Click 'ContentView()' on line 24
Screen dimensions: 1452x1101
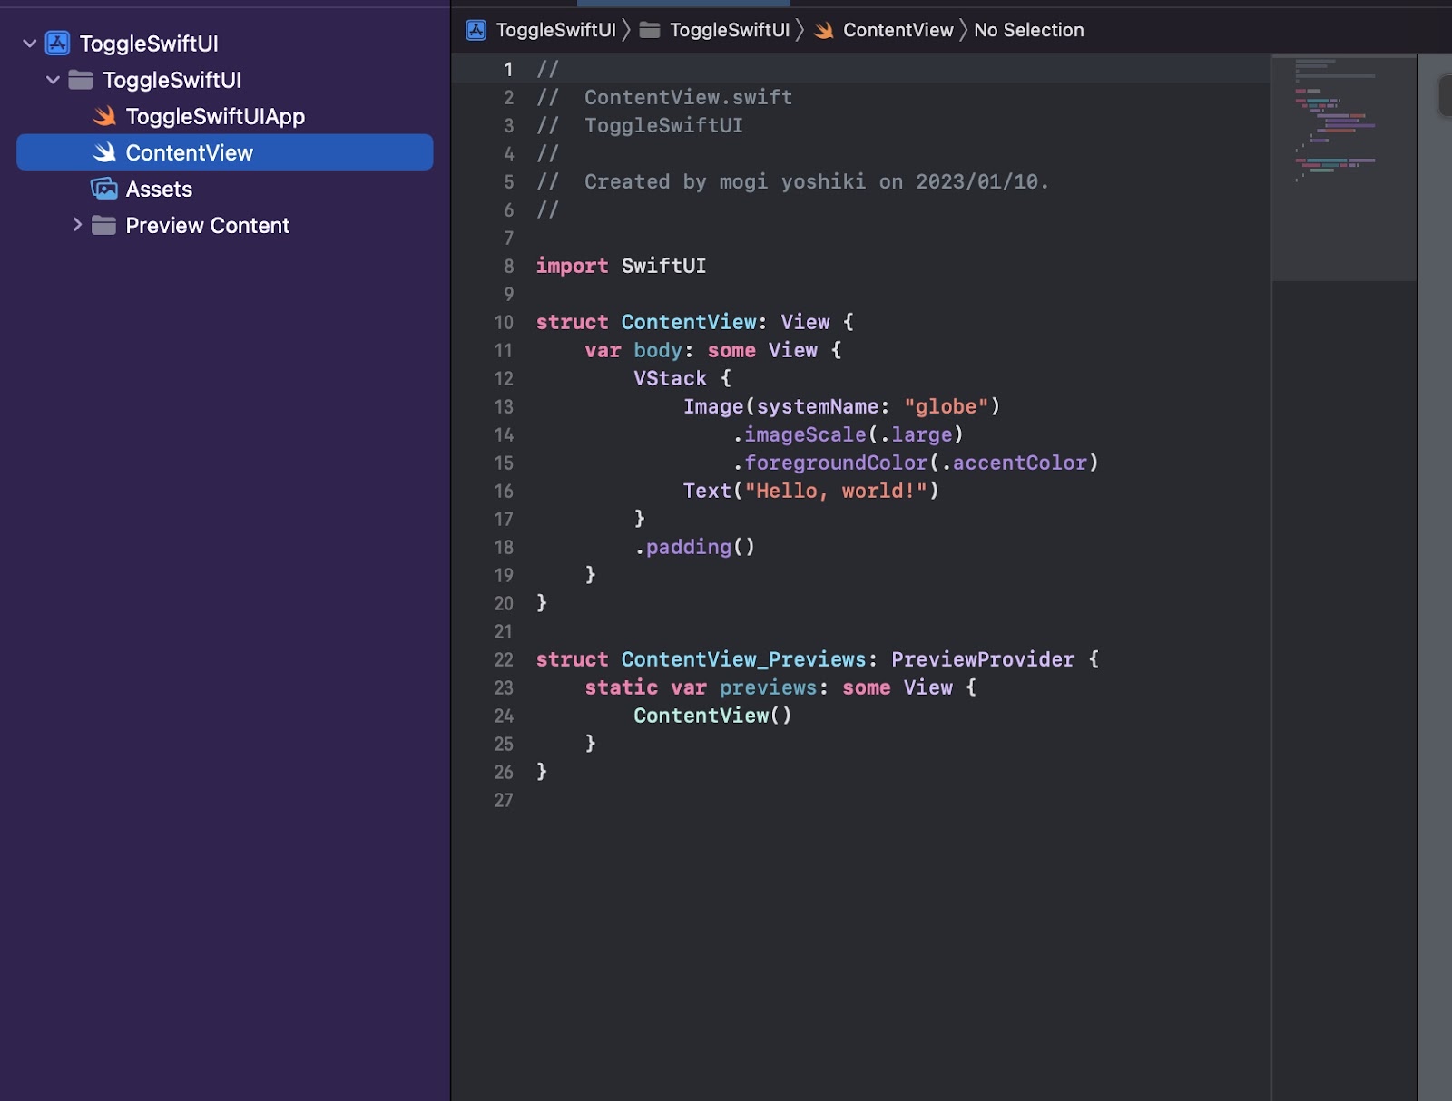click(x=712, y=716)
